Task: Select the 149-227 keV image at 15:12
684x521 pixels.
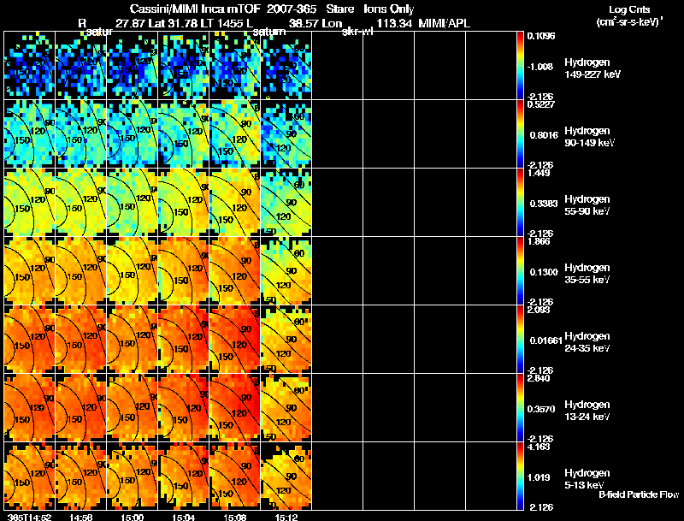Action: point(286,66)
